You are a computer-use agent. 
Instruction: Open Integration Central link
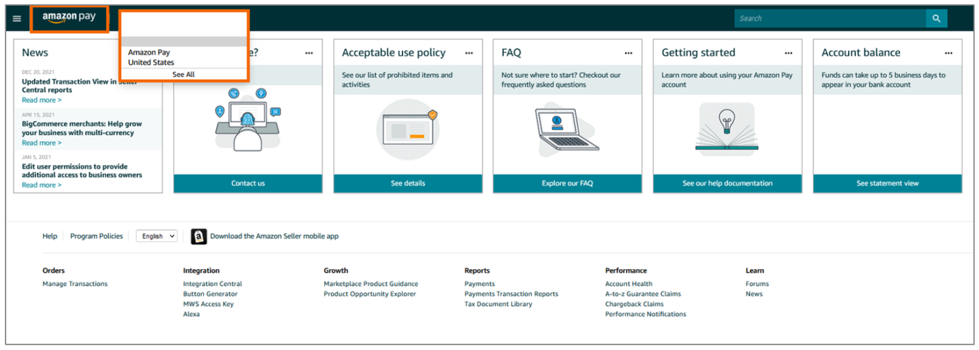[x=212, y=284]
